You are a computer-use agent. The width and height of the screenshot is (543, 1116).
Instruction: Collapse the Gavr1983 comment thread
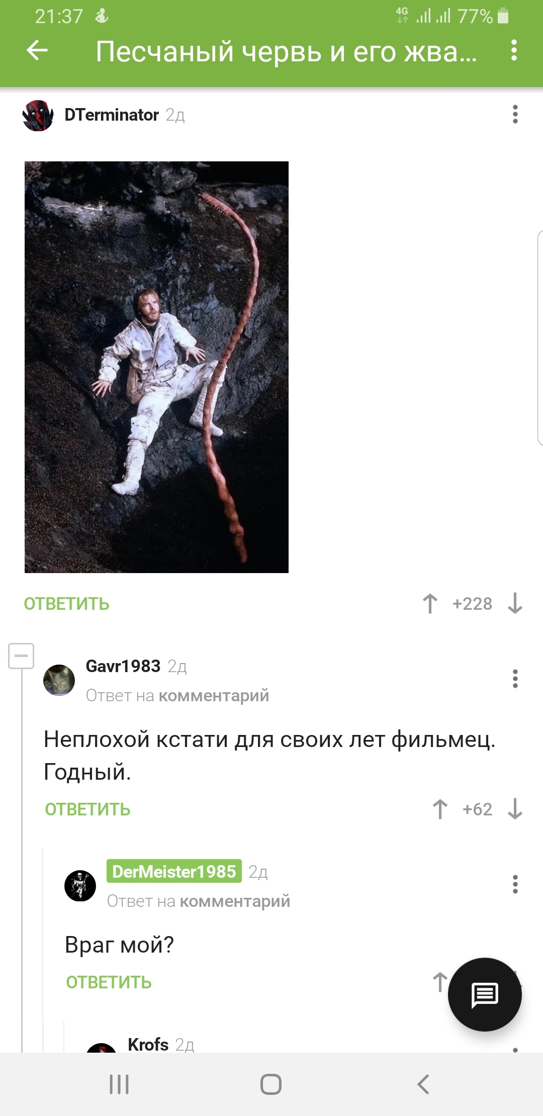21,656
